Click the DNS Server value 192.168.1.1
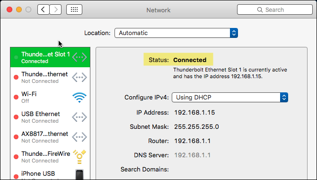The width and height of the screenshot is (317, 180). (192, 155)
